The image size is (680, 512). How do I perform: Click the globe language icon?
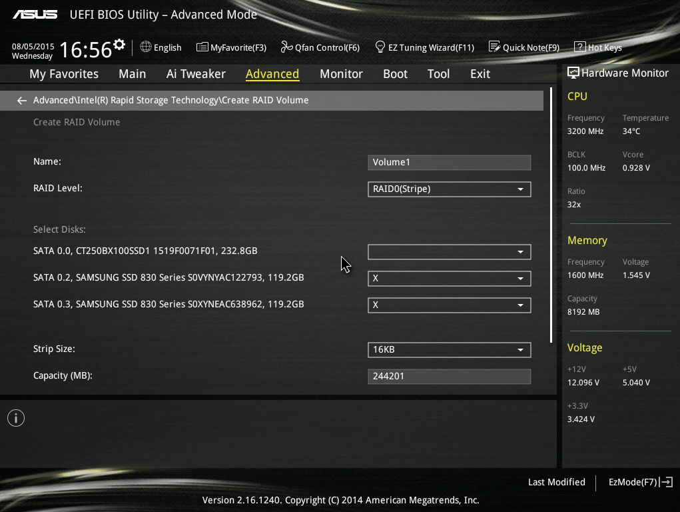(x=146, y=47)
